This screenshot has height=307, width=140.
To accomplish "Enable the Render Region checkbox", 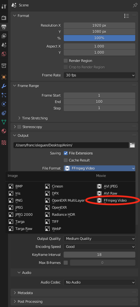I will pos(66,61).
